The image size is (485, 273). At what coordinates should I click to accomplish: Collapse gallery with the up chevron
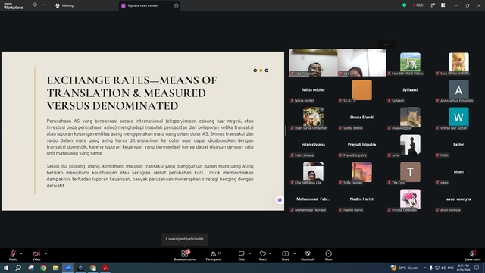tap(386, 45)
